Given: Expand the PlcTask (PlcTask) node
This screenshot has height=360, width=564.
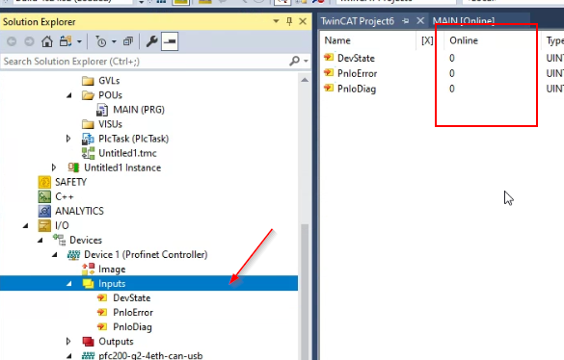Looking at the screenshot, I should coord(68,139).
